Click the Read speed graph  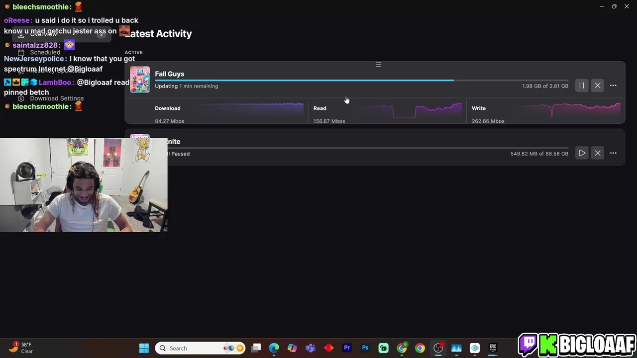[412, 109]
